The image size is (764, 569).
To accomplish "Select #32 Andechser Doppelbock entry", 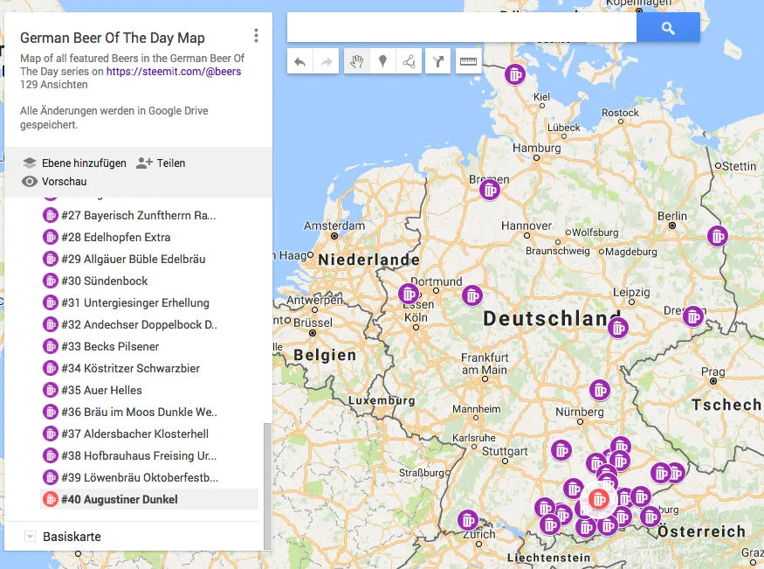I will (149, 325).
